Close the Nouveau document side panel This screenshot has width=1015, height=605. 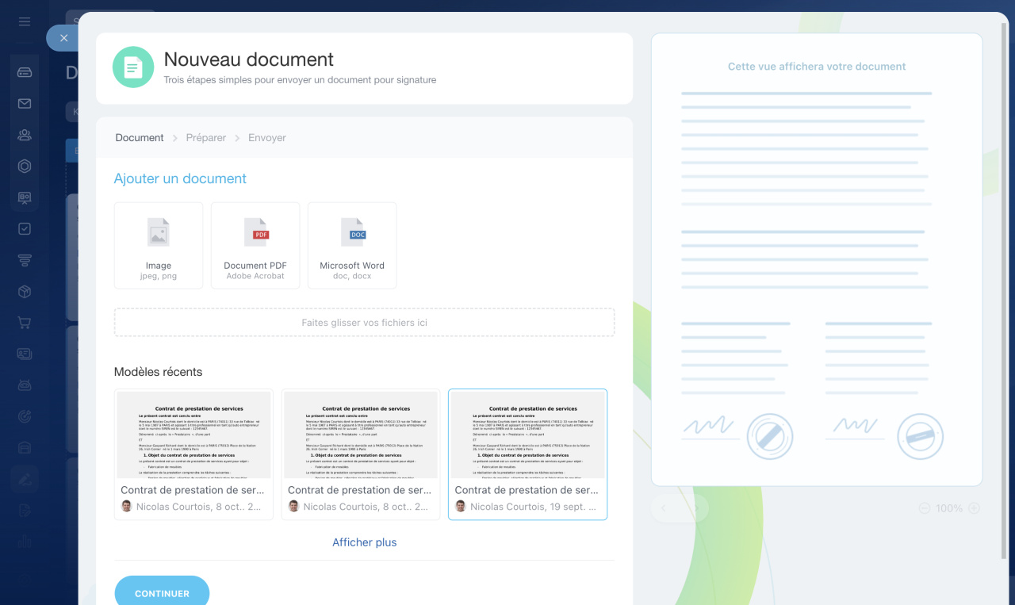63,38
